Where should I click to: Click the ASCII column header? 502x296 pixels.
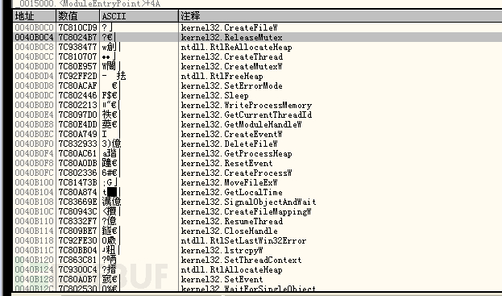[139, 16]
